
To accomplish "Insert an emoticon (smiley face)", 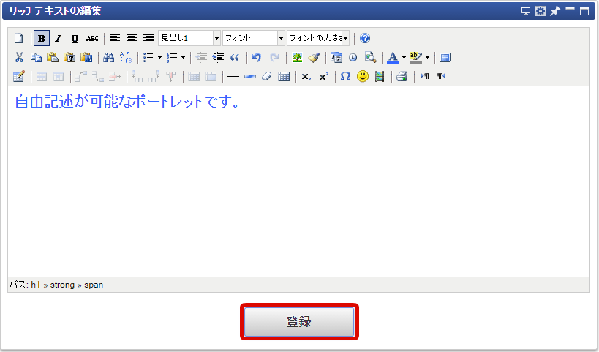I will 363,76.
